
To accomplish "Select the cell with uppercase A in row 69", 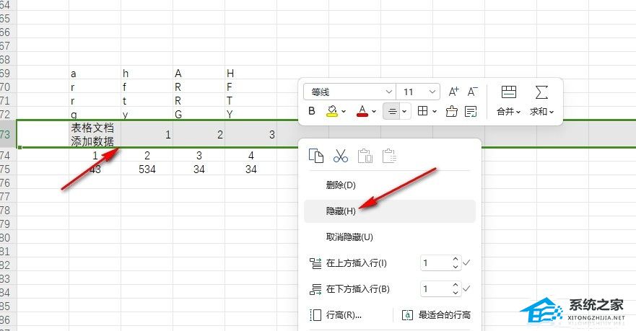I will click(x=199, y=73).
